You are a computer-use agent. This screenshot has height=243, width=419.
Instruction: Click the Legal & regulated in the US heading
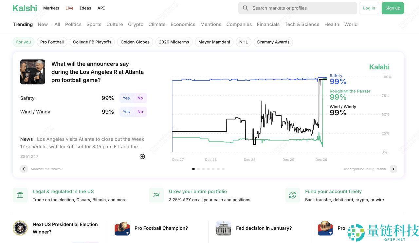63,191
